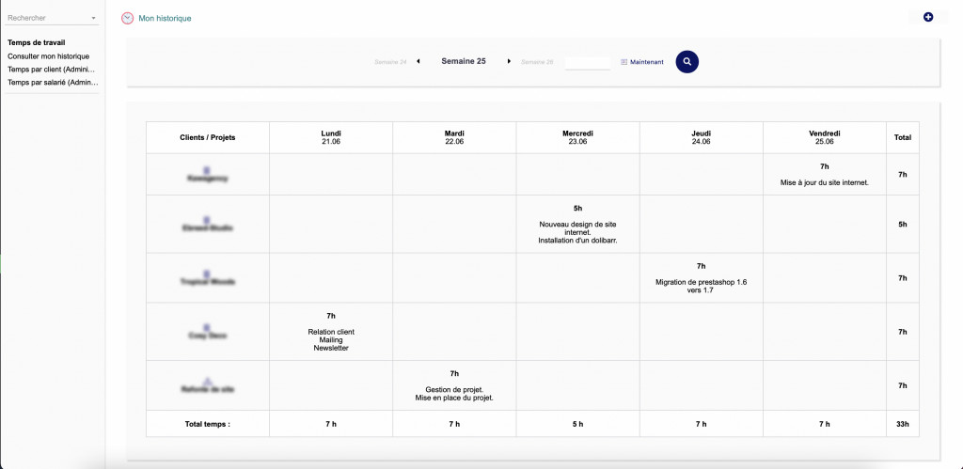
Task: Click the Total temps row label
Action: tap(208, 424)
